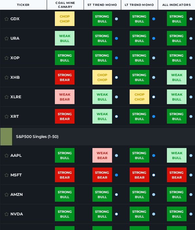Click AMZN ST Trend Momo dot indicator
195x230 pixels.
point(116,195)
